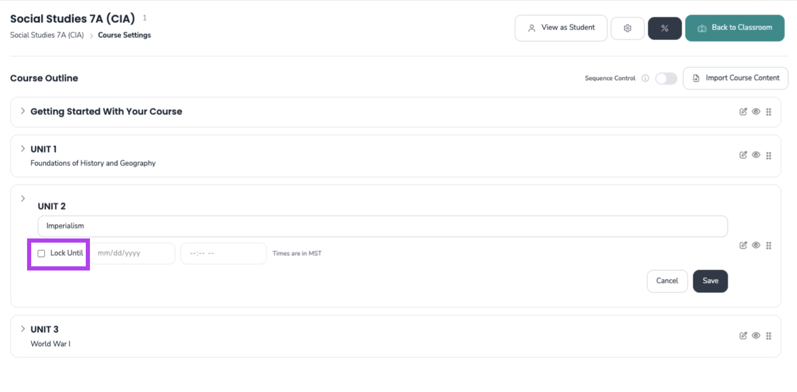
Task: Save the UNIT 2 changes
Action: (x=710, y=281)
